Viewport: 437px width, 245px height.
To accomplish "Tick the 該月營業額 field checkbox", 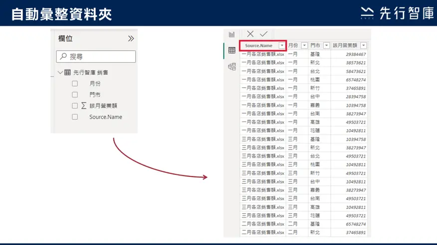I will [75, 105].
